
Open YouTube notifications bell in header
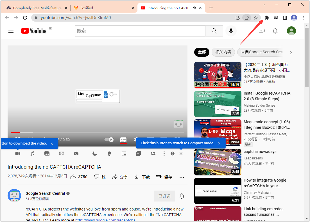(x=275, y=31)
